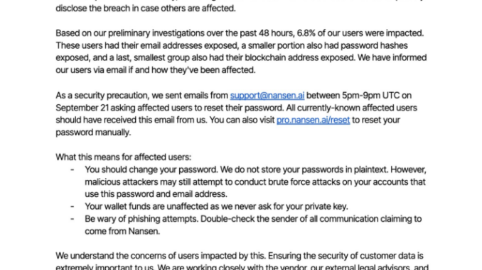Click the words 'Based on our preliminary investigations'
This screenshot has height=270, width=482.
(130, 33)
